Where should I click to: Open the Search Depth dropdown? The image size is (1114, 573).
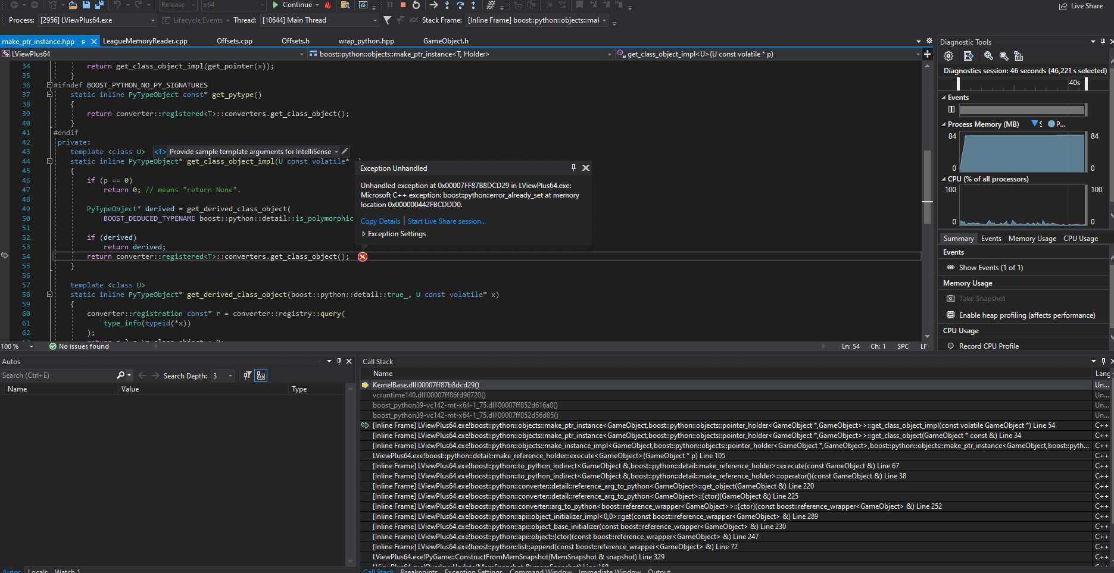pos(223,375)
